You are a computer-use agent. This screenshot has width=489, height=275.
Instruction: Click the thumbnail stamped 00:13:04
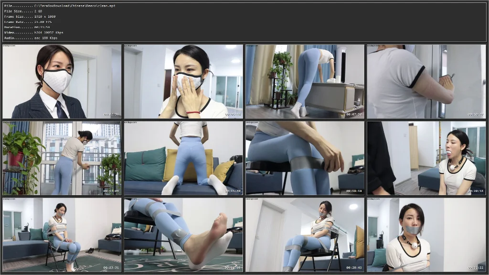[62, 158]
